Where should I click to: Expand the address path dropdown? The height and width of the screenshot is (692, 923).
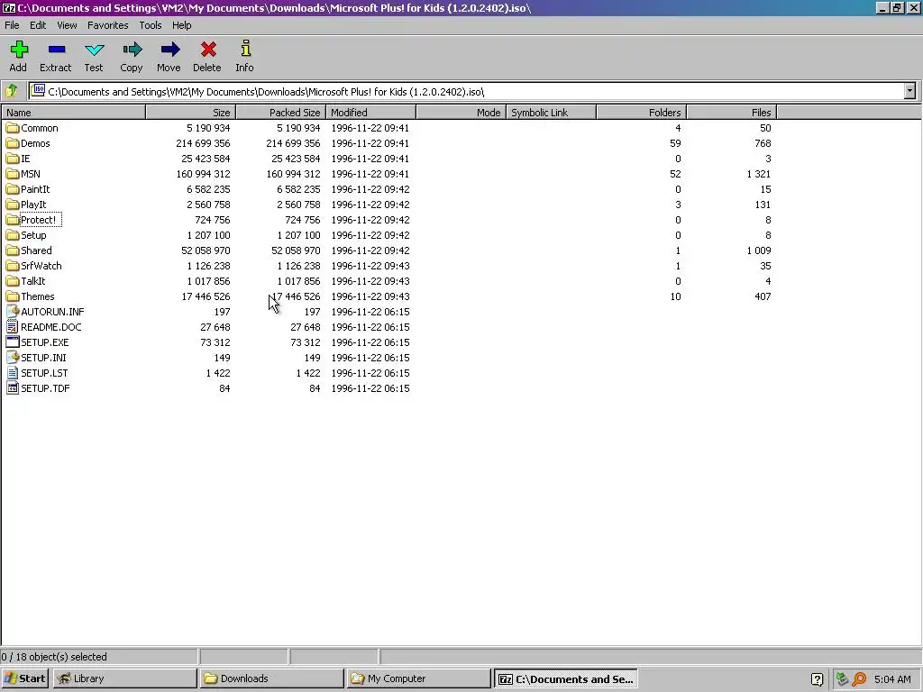coord(910,91)
